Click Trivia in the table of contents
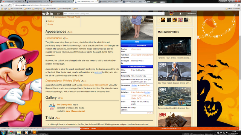This screenshot has height=135, width=241. pos(50,24)
